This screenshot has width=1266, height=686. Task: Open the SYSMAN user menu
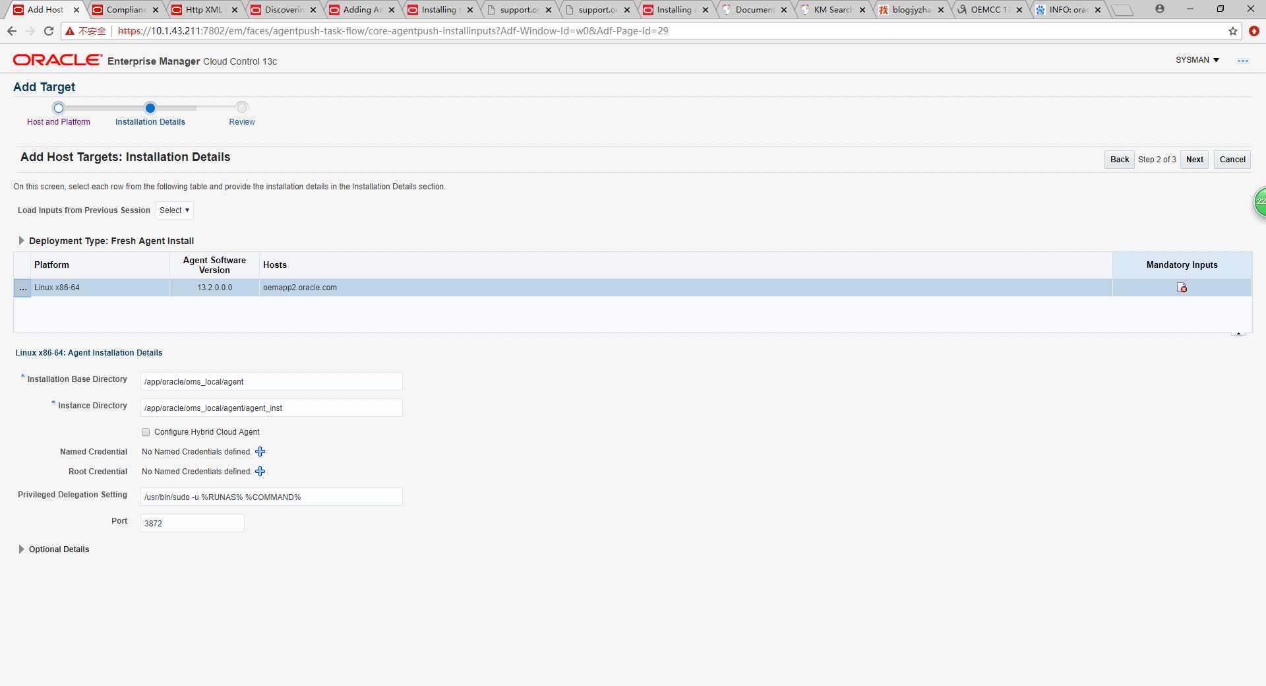click(1197, 60)
